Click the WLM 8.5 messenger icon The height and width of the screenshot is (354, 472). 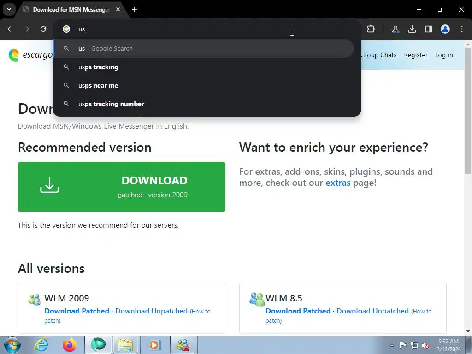257,299
